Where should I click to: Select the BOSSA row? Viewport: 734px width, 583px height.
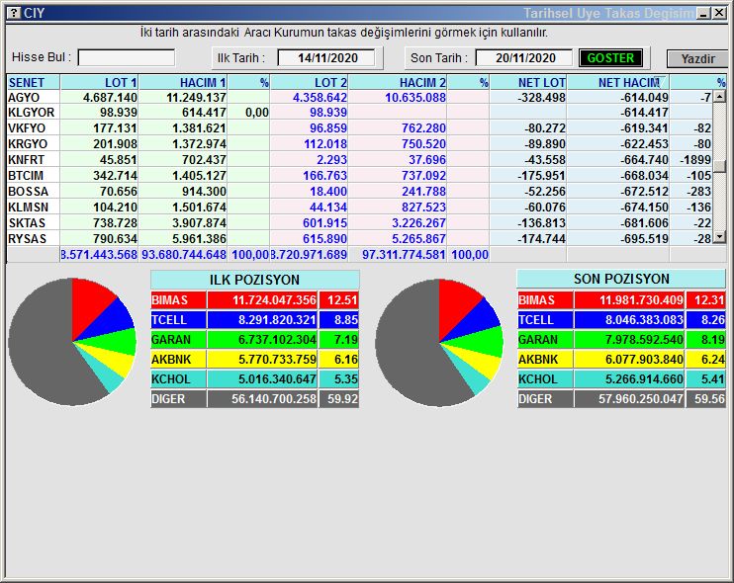359,192
